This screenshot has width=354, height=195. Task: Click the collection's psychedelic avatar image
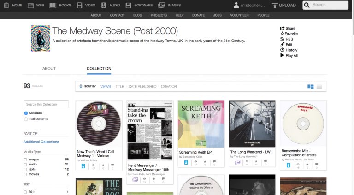pos(41,38)
